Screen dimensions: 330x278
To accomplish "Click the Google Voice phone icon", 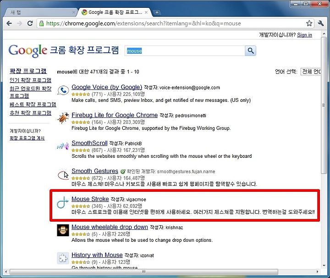I will click(63, 90).
